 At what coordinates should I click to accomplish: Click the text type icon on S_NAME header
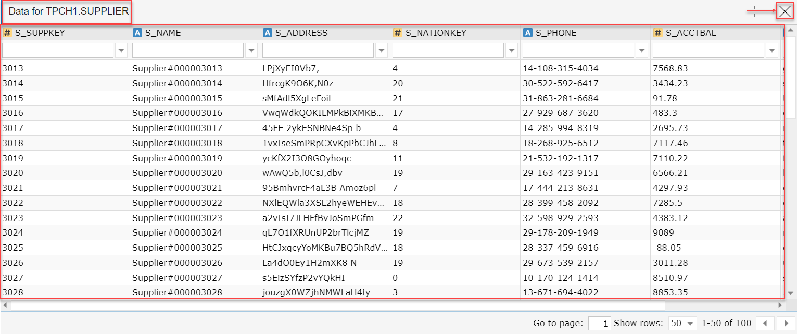tap(138, 32)
